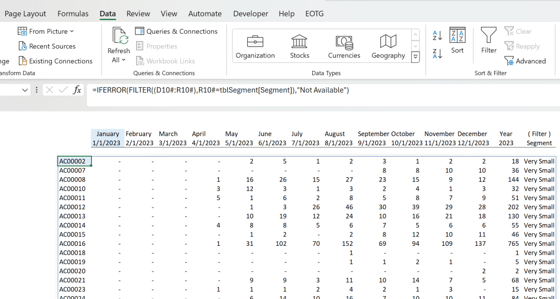Click the Insert Function fx icon
Image resolution: width=560 pixels, height=299 pixels.
(77, 90)
